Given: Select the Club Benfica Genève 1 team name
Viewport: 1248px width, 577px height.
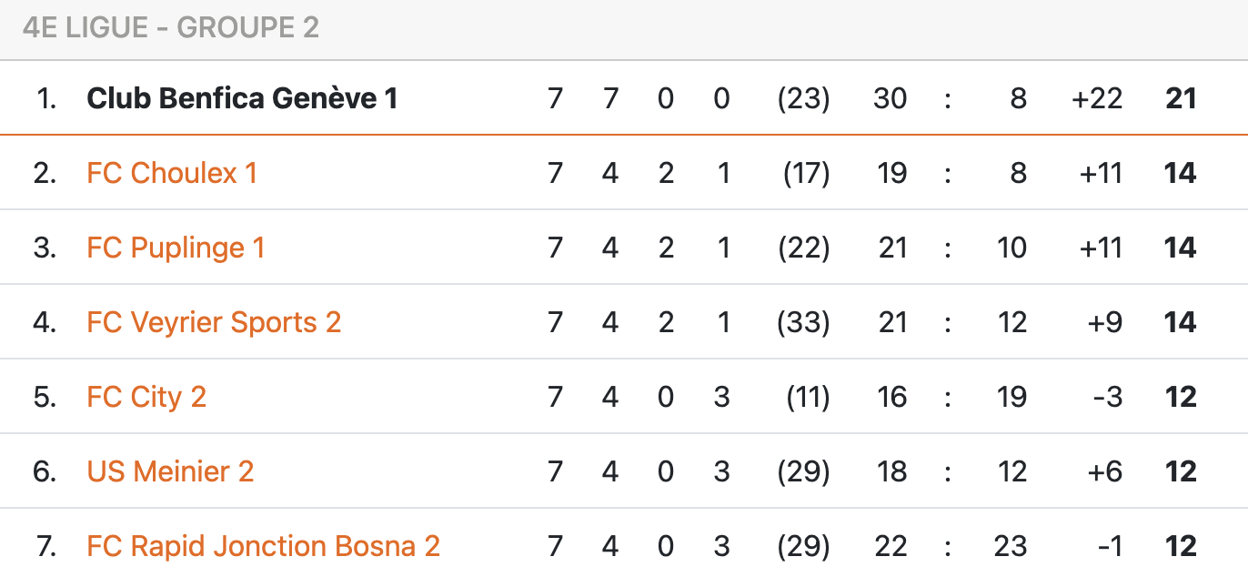Looking at the screenshot, I should point(242,98).
